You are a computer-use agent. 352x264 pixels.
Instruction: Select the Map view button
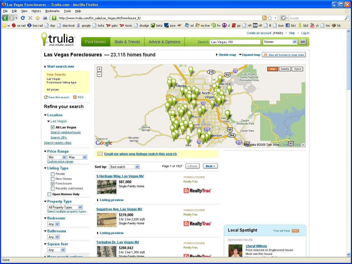273,69
